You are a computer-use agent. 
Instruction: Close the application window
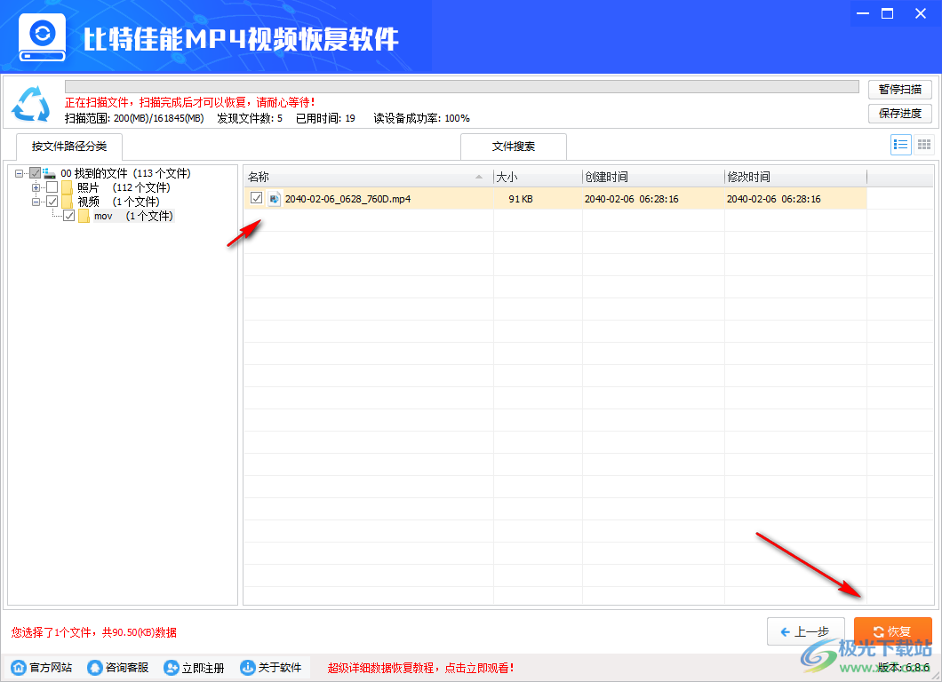coord(921,13)
